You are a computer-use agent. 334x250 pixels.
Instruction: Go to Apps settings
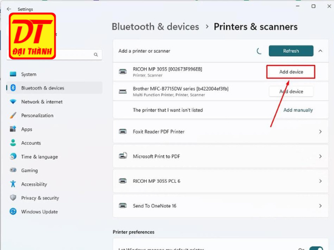point(55,129)
